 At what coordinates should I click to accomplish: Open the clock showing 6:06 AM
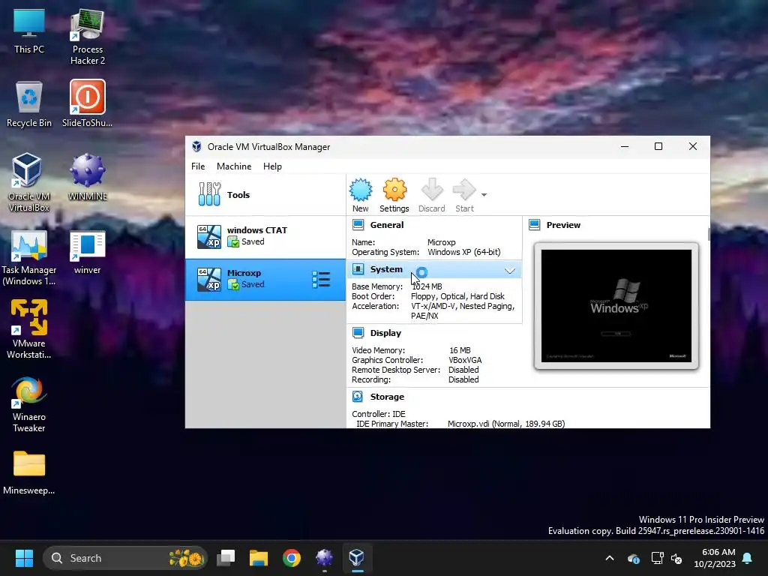pyautogui.click(x=715, y=558)
